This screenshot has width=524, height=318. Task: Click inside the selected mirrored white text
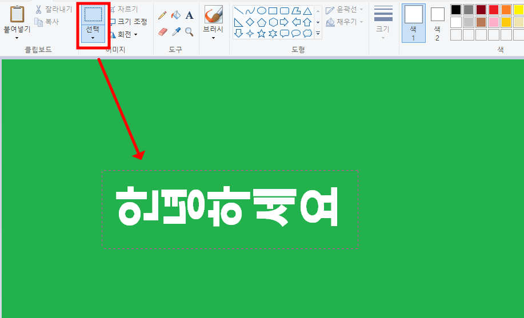(227, 207)
